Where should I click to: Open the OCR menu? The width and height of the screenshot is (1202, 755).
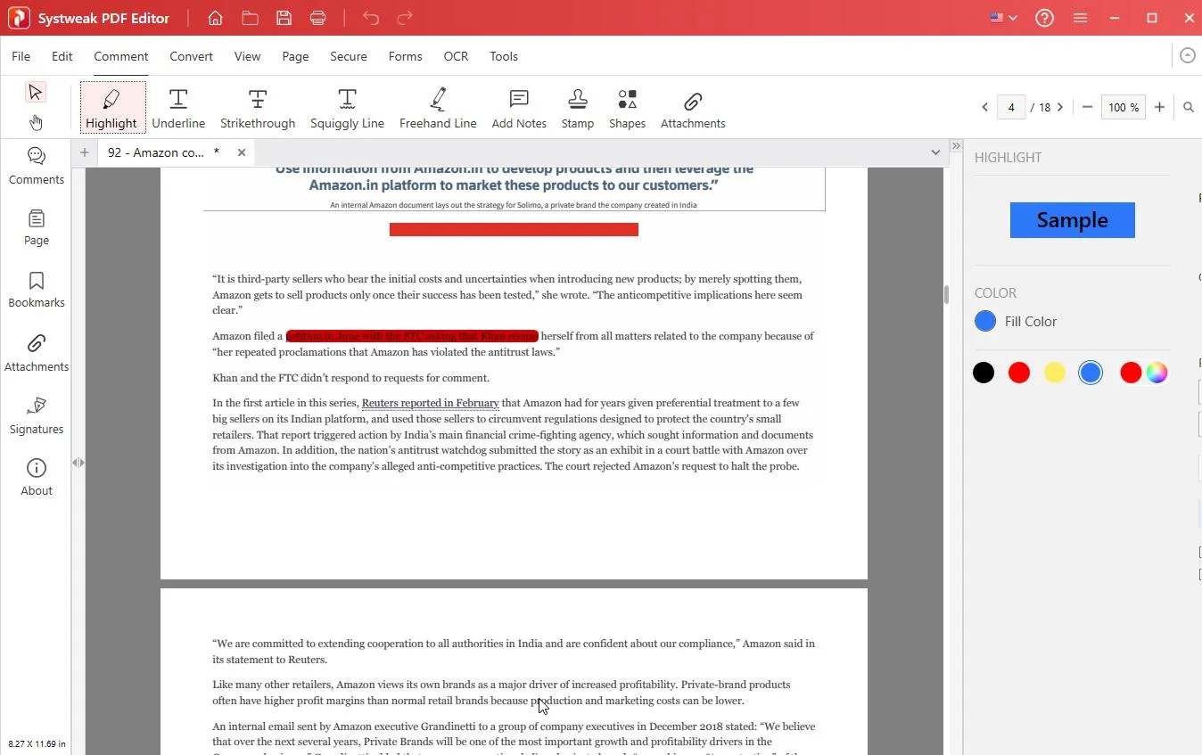456,55
